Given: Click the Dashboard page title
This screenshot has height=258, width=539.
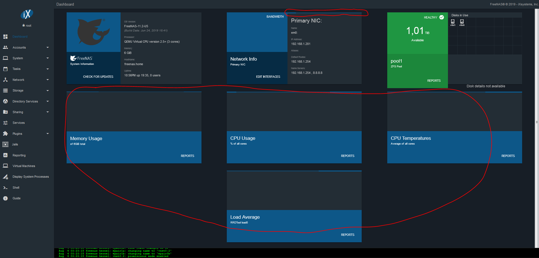Looking at the screenshot, I should (x=65, y=4).
